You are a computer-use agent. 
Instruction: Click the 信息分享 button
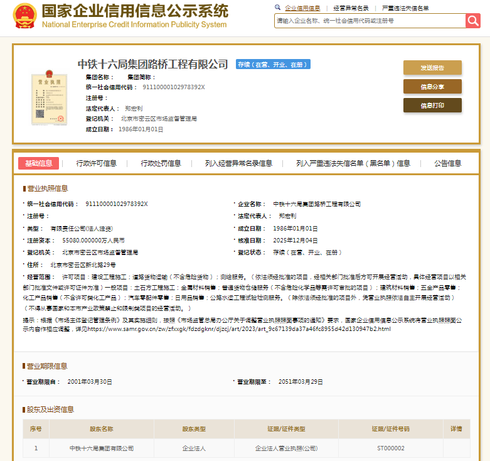point(432,87)
